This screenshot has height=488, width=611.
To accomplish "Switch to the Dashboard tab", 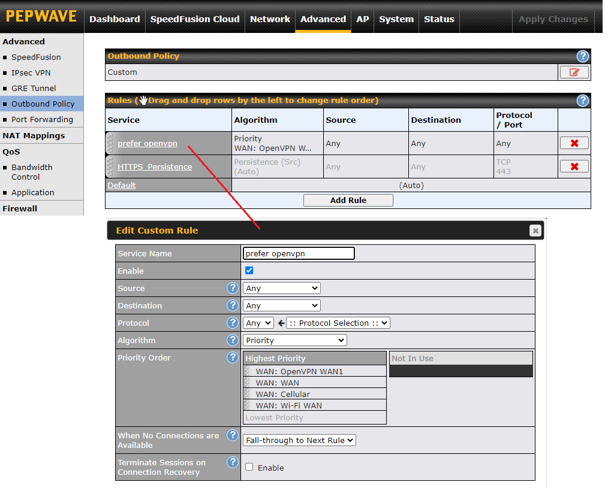I will coord(115,19).
